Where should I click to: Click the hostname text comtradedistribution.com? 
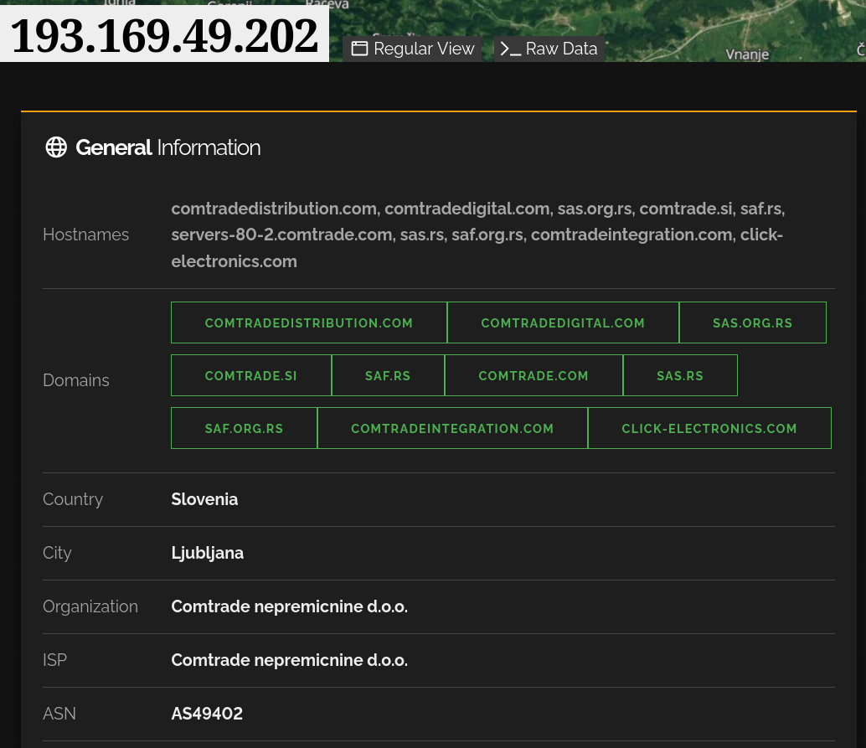[274, 209]
